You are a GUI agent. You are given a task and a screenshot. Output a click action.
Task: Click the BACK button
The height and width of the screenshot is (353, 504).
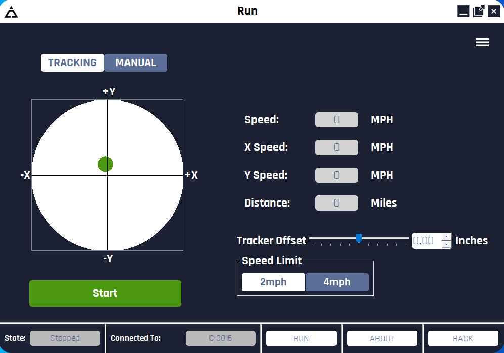(463, 338)
